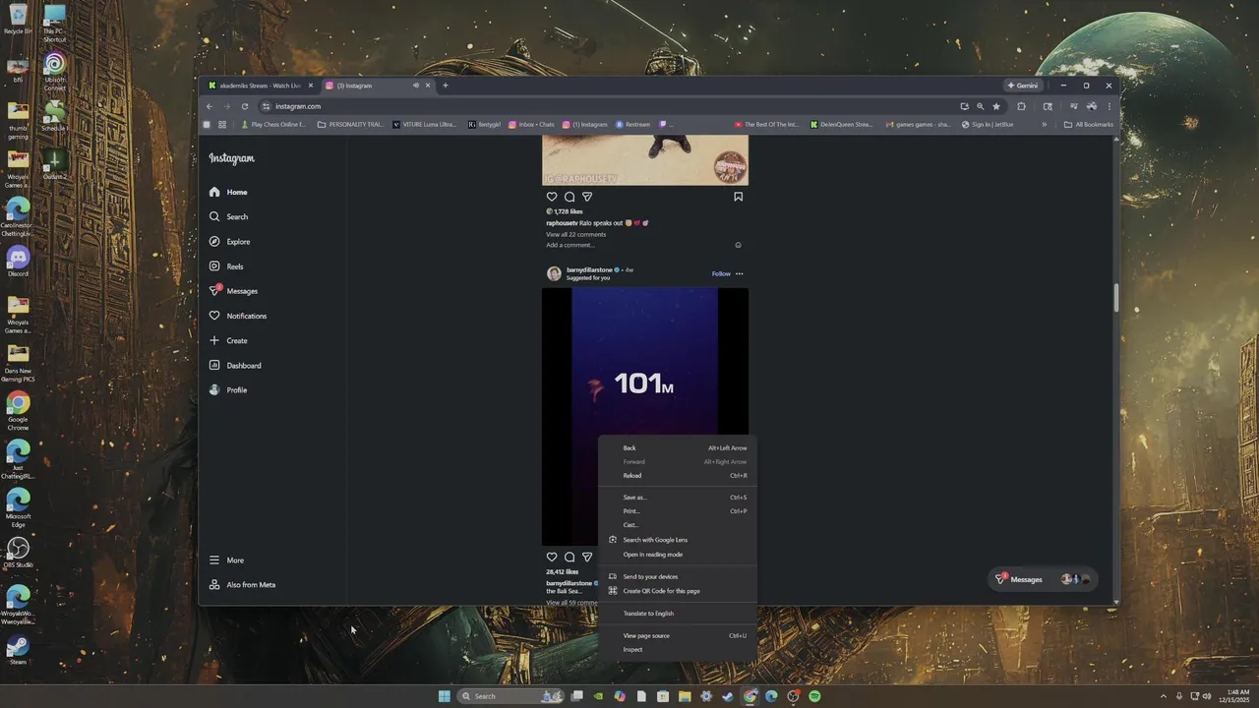Screen dimensions: 1259x708
Task: Mute the Instagram tab via speaker icon
Action: pyautogui.click(x=415, y=86)
